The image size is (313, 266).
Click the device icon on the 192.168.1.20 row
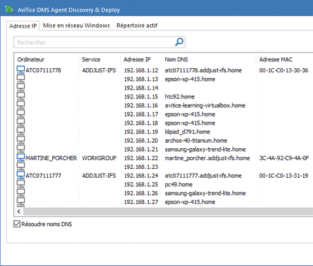[21, 140]
